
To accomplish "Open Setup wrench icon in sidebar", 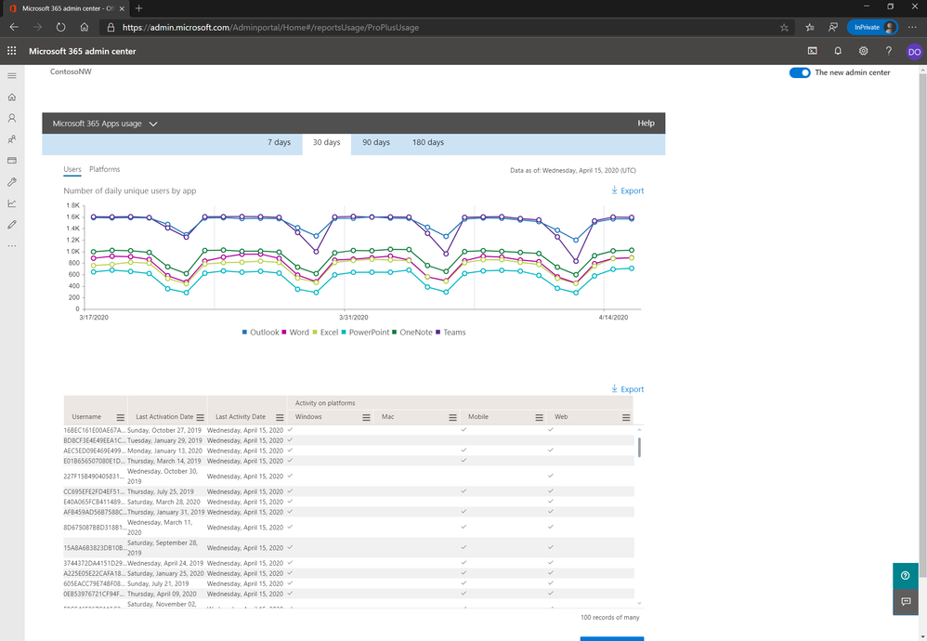I will (12, 182).
